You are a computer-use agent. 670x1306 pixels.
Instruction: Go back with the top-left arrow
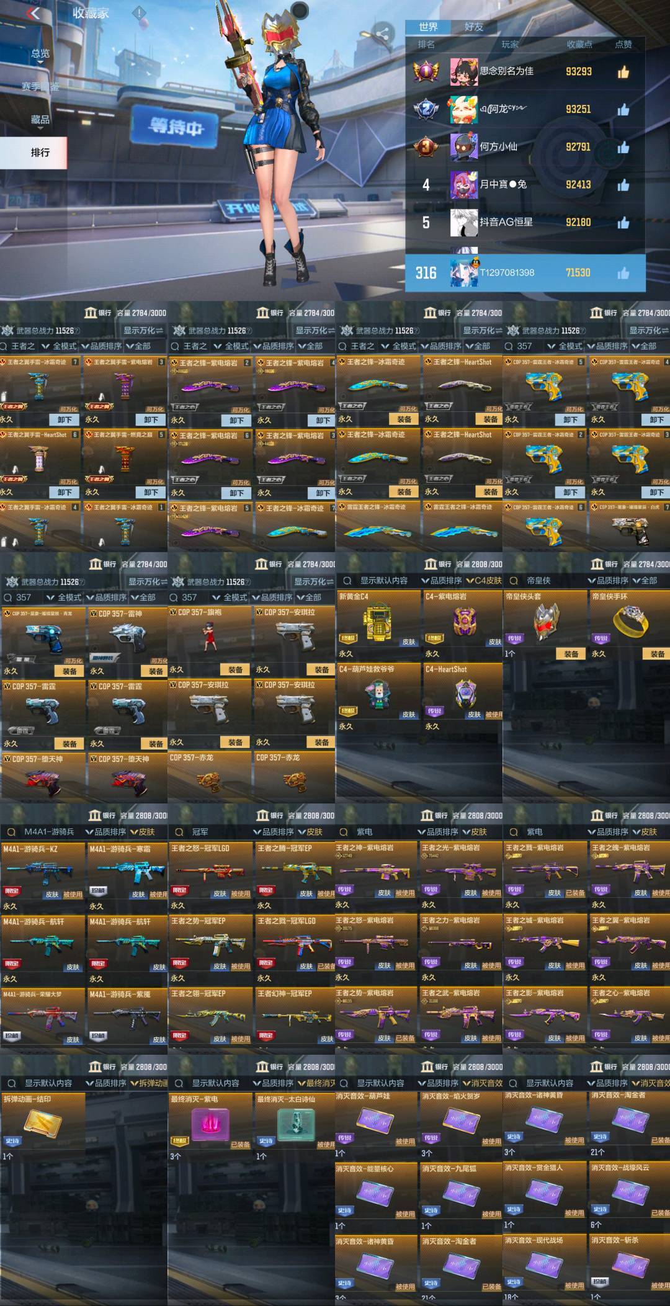coord(33,13)
